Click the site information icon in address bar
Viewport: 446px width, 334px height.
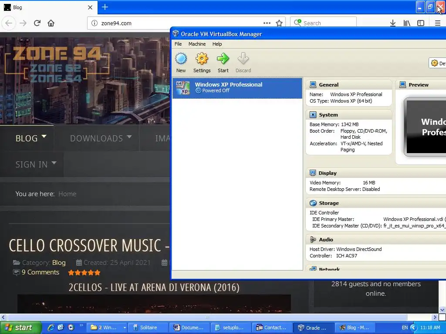95,23
